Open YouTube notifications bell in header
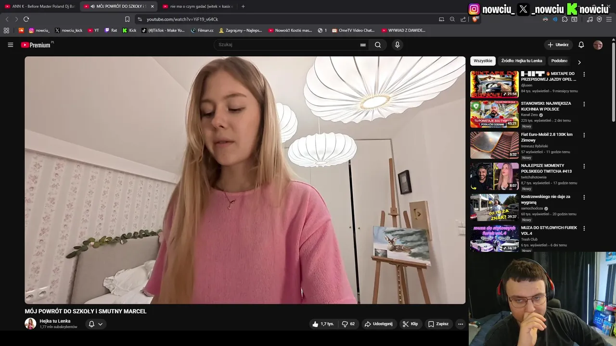 581,45
